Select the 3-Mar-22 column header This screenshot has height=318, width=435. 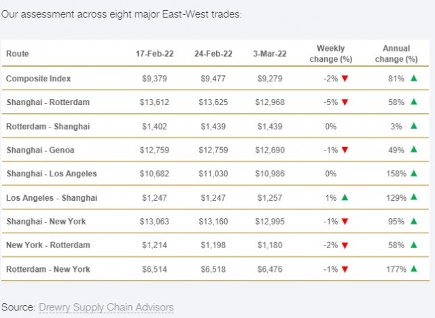(270, 54)
